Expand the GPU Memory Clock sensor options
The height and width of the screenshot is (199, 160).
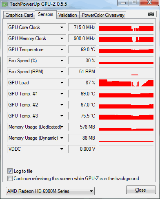62,38
